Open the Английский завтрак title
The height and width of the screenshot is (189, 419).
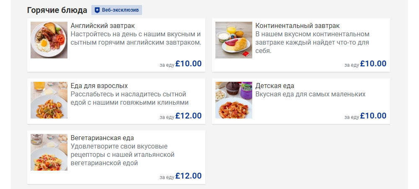[103, 26]
